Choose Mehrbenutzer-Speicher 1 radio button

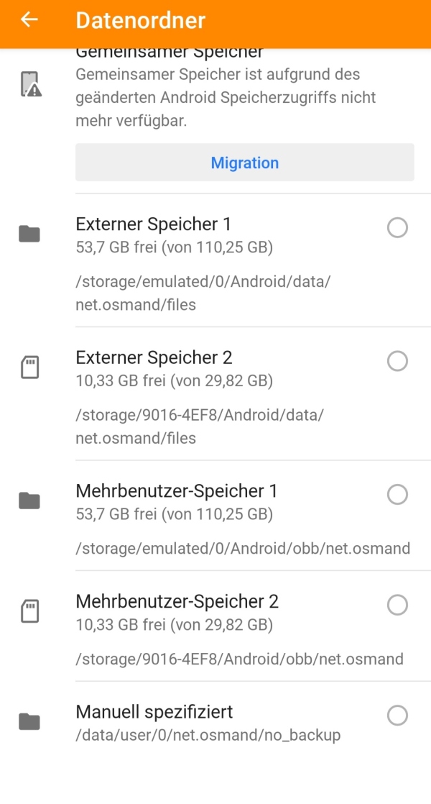(x=397, y=495)
